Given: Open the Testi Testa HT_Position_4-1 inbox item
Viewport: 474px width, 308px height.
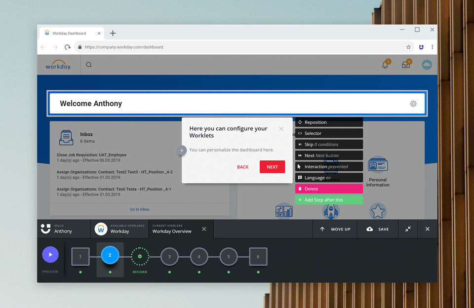Looking at the screenshot, I should (x=114, y=192).
